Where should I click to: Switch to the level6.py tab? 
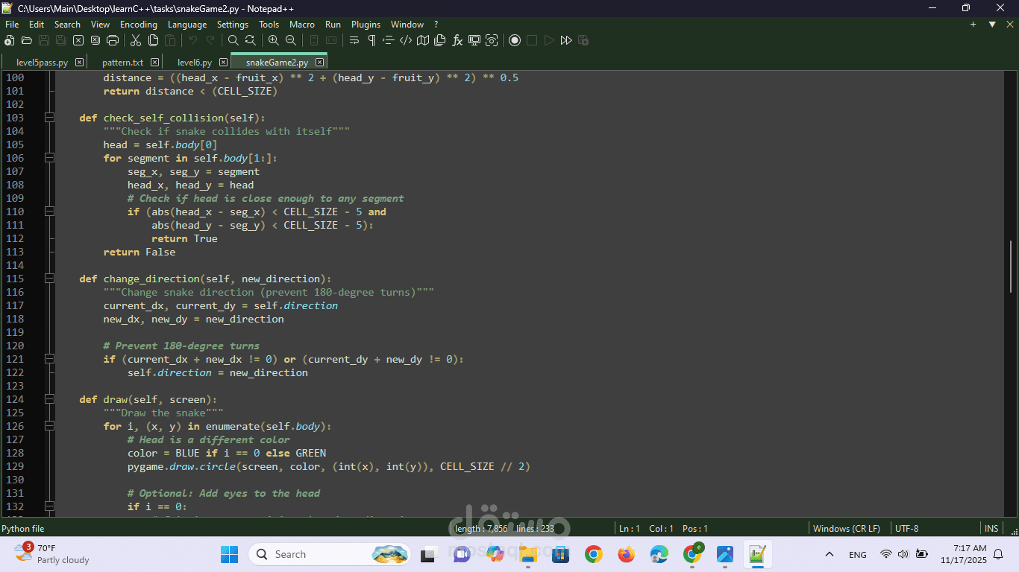click(195, 63)
